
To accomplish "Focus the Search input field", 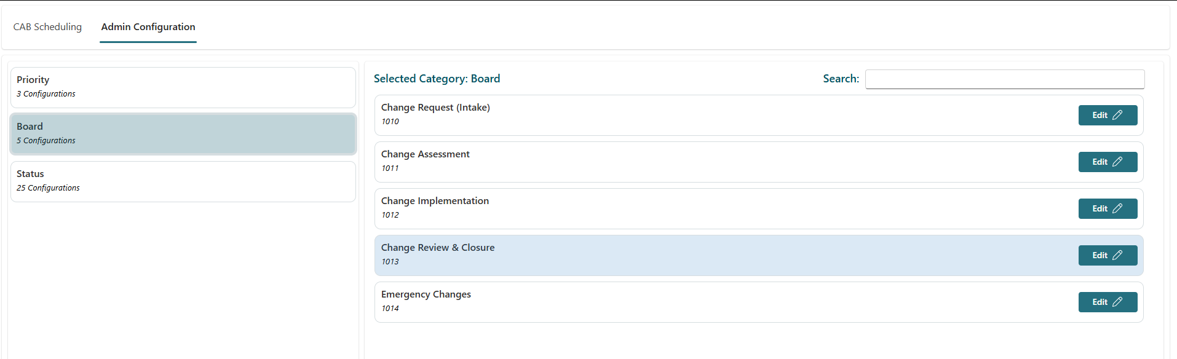I will tap(1004, 79).
